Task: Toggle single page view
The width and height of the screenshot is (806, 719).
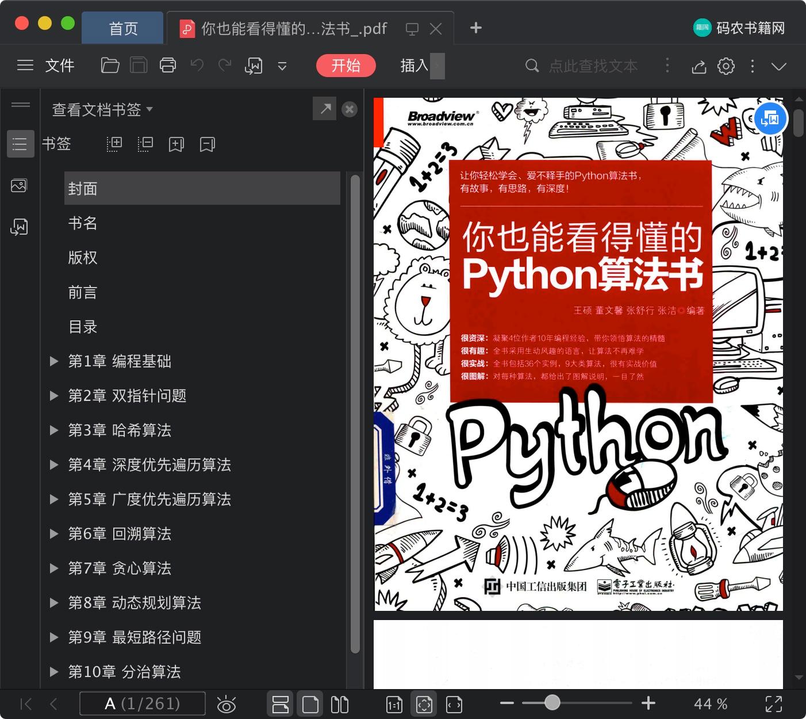Action: coord(310,704)
